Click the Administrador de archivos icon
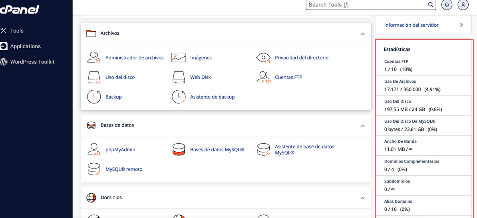 93,57
